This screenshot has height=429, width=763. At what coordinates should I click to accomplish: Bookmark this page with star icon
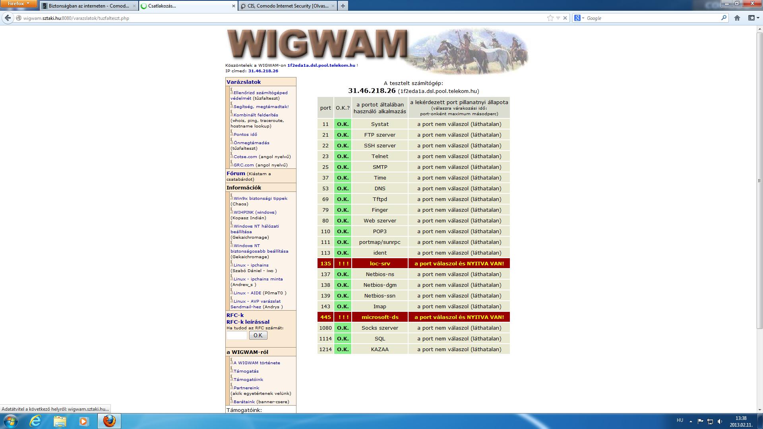(x=550, y=18)
